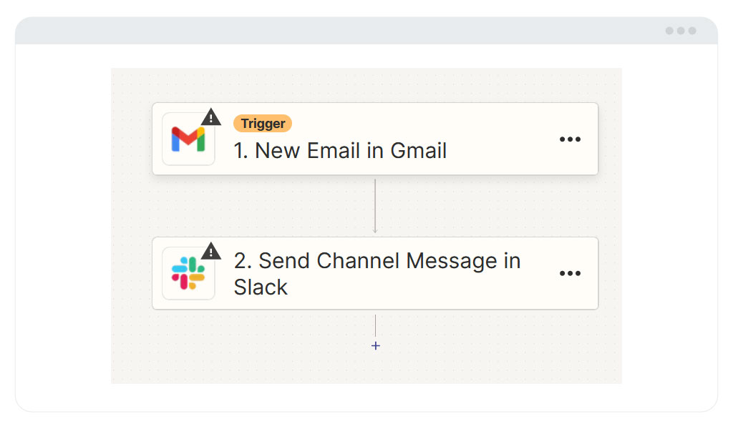Viewport: 733px width, 429px height.
Task: Click connector line below Slack step
Action: coord(375,325)
